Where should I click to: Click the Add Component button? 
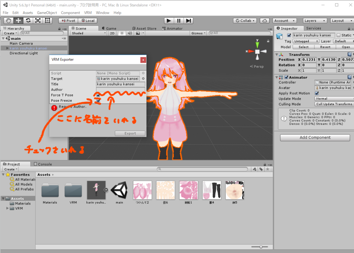coord(315,138)
